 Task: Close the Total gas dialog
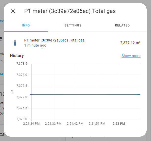(x=13, y=11)
